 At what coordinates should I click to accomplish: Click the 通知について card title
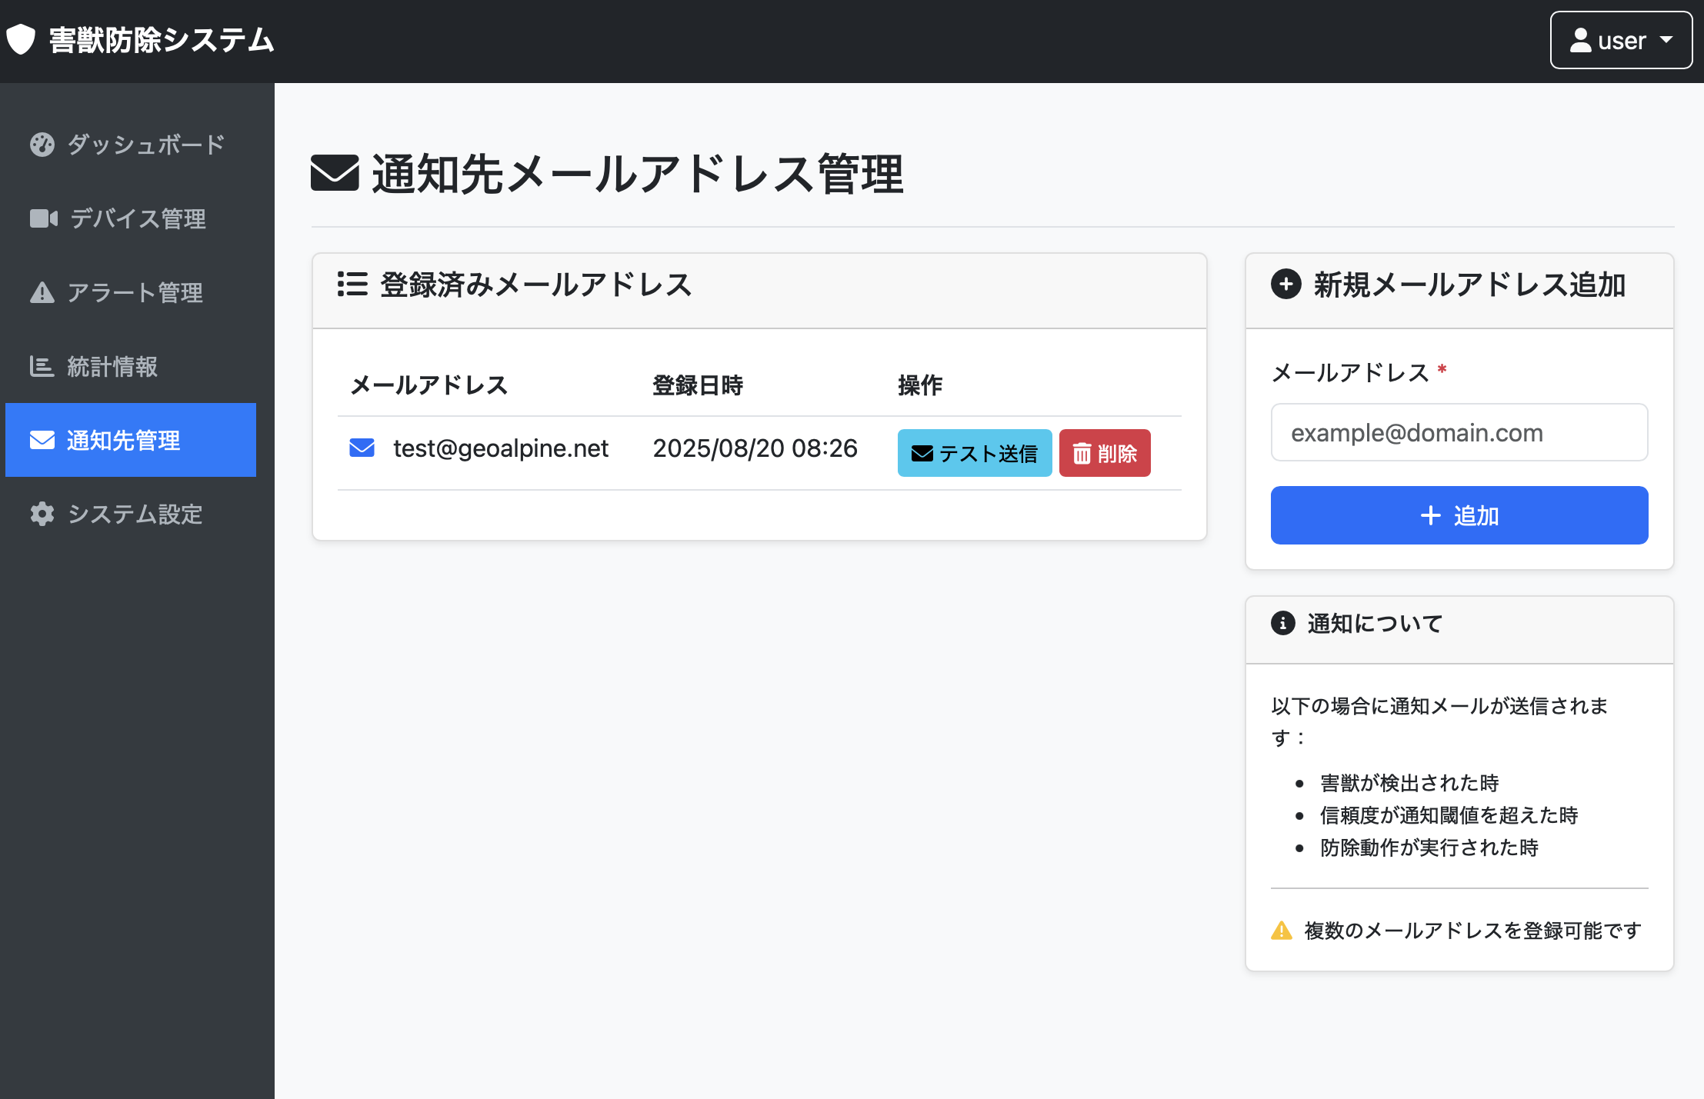(1375, 623)
